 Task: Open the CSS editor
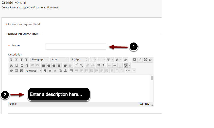pyautogui.click(x=133, y=71)
